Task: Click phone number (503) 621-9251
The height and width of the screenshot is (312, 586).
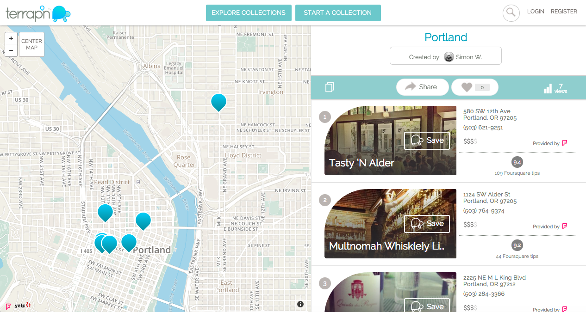Action: pos(483,128)
